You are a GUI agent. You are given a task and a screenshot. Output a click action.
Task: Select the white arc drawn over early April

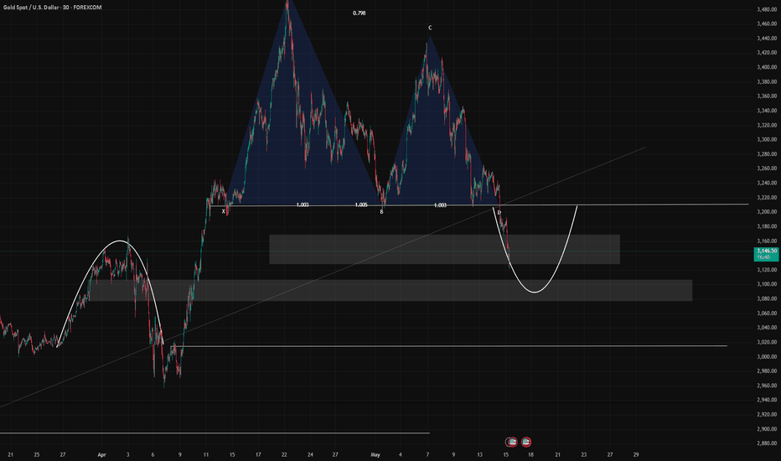point(120,241)
